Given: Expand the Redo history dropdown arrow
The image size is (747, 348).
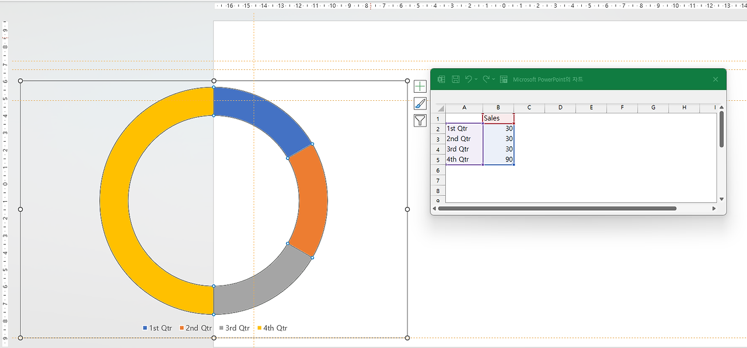Looking at the screenshot, I should coord(494,79).
